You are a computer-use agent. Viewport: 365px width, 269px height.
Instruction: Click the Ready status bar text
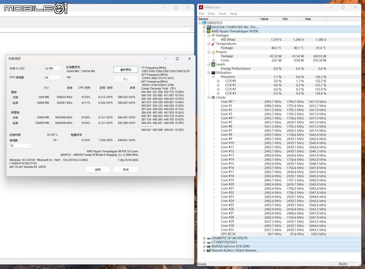pos(202,264)
